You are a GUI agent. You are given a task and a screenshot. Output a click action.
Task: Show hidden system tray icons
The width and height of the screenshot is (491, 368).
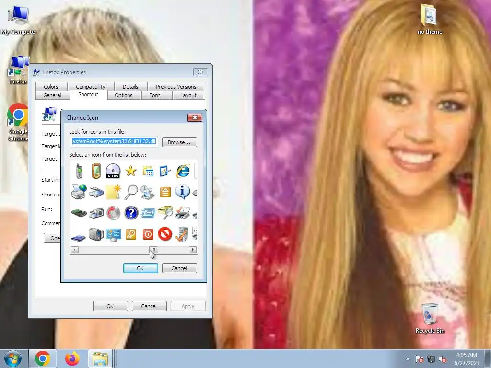(x=408, y=359)
